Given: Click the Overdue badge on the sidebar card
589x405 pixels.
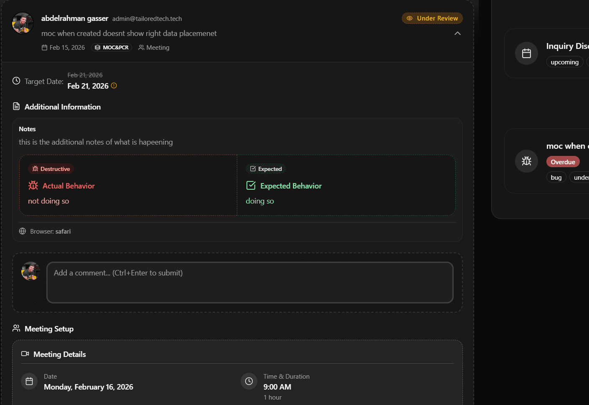Looking at the screenshot, I should (x=563, y=161).
